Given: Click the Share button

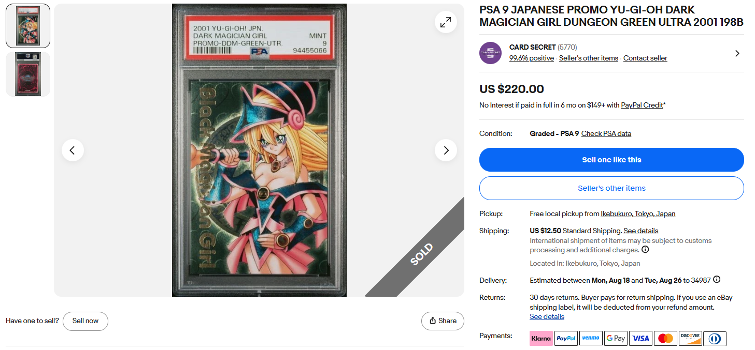Looking at the screenshot, I should (443, 321).
